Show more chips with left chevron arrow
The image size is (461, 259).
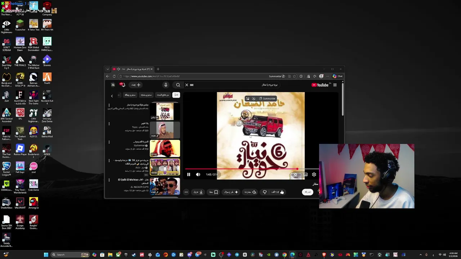(112, 96)
